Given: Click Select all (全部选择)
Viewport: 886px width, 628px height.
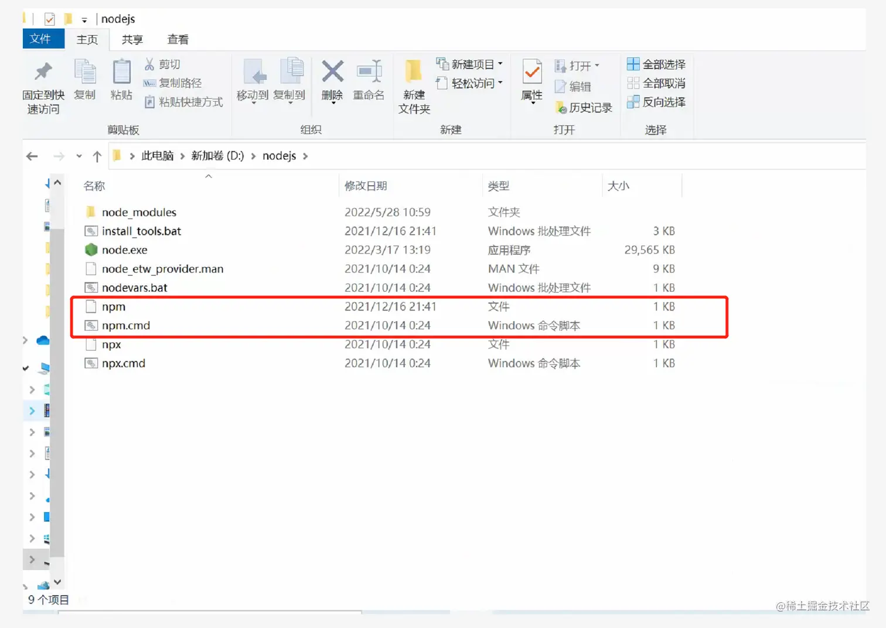Looking at the screenshot, I should tap(656, 64).
